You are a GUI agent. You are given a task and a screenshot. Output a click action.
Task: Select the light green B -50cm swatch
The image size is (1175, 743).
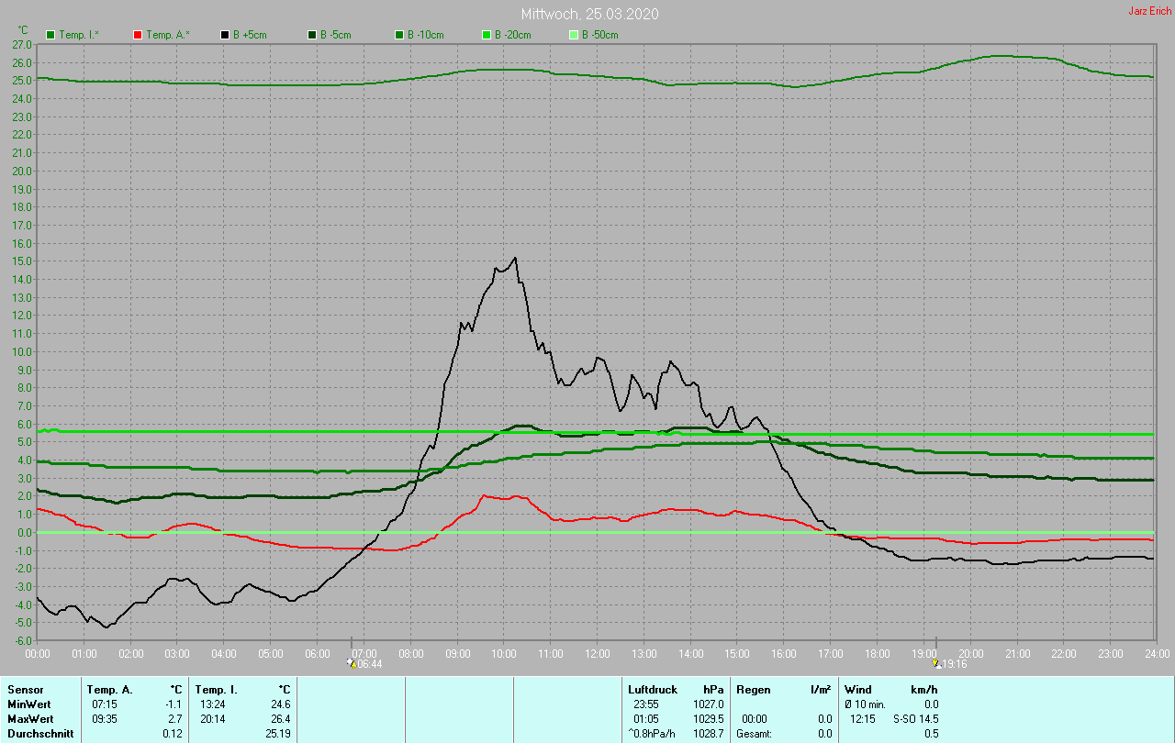coord(574,35)
